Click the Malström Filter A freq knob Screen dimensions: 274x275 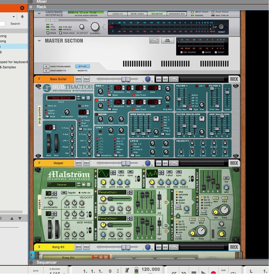(225, 210)
